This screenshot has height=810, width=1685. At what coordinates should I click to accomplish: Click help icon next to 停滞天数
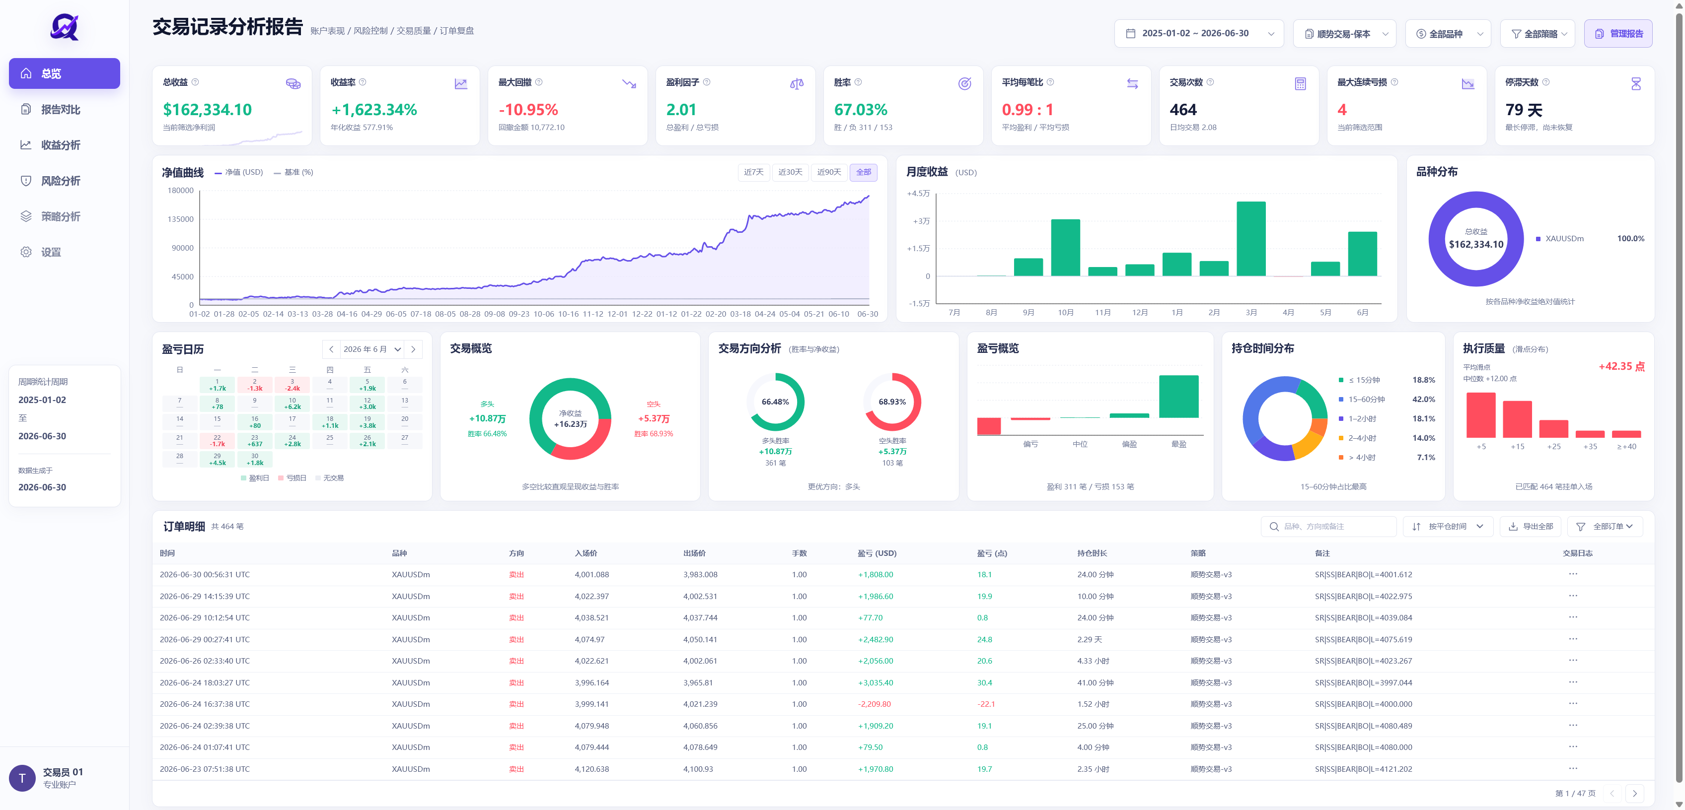coord(1546,82)
